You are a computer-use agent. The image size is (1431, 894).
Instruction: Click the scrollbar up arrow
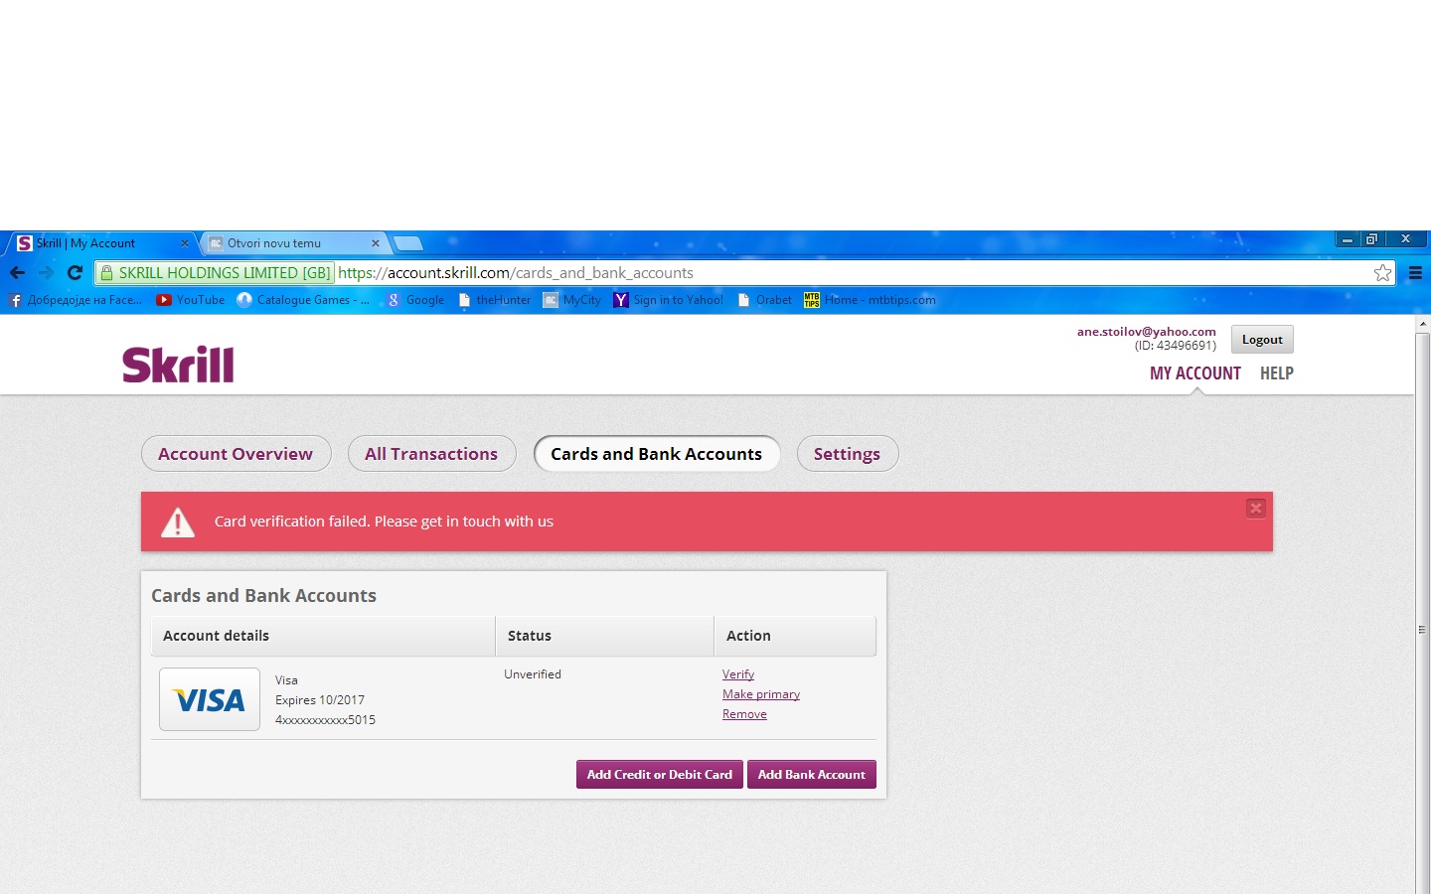pos(1423,324)
